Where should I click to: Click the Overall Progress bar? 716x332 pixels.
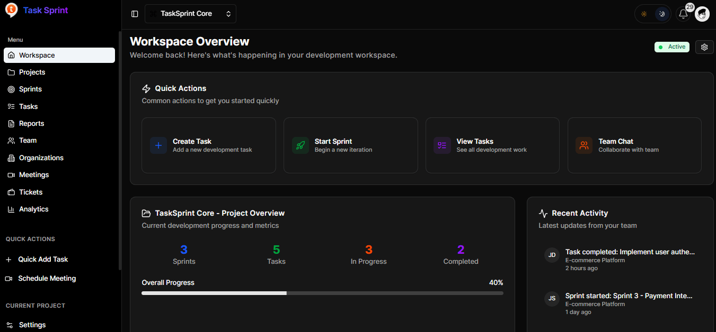click(322, 293)
